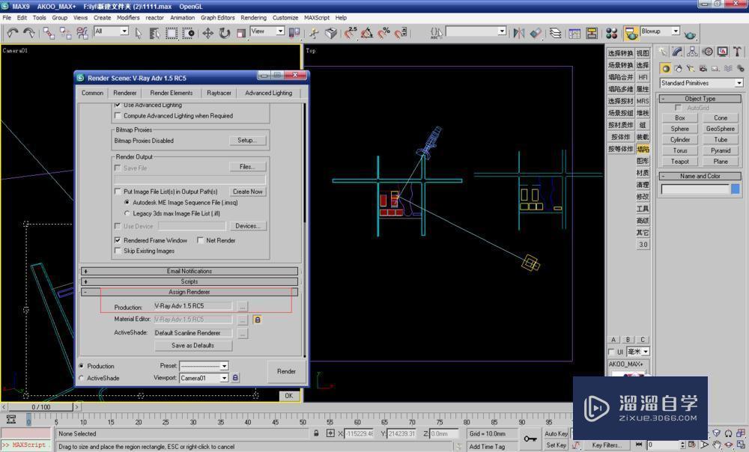
Task: Switch to the Modify panel icon
Action: (x=676, y=52)
